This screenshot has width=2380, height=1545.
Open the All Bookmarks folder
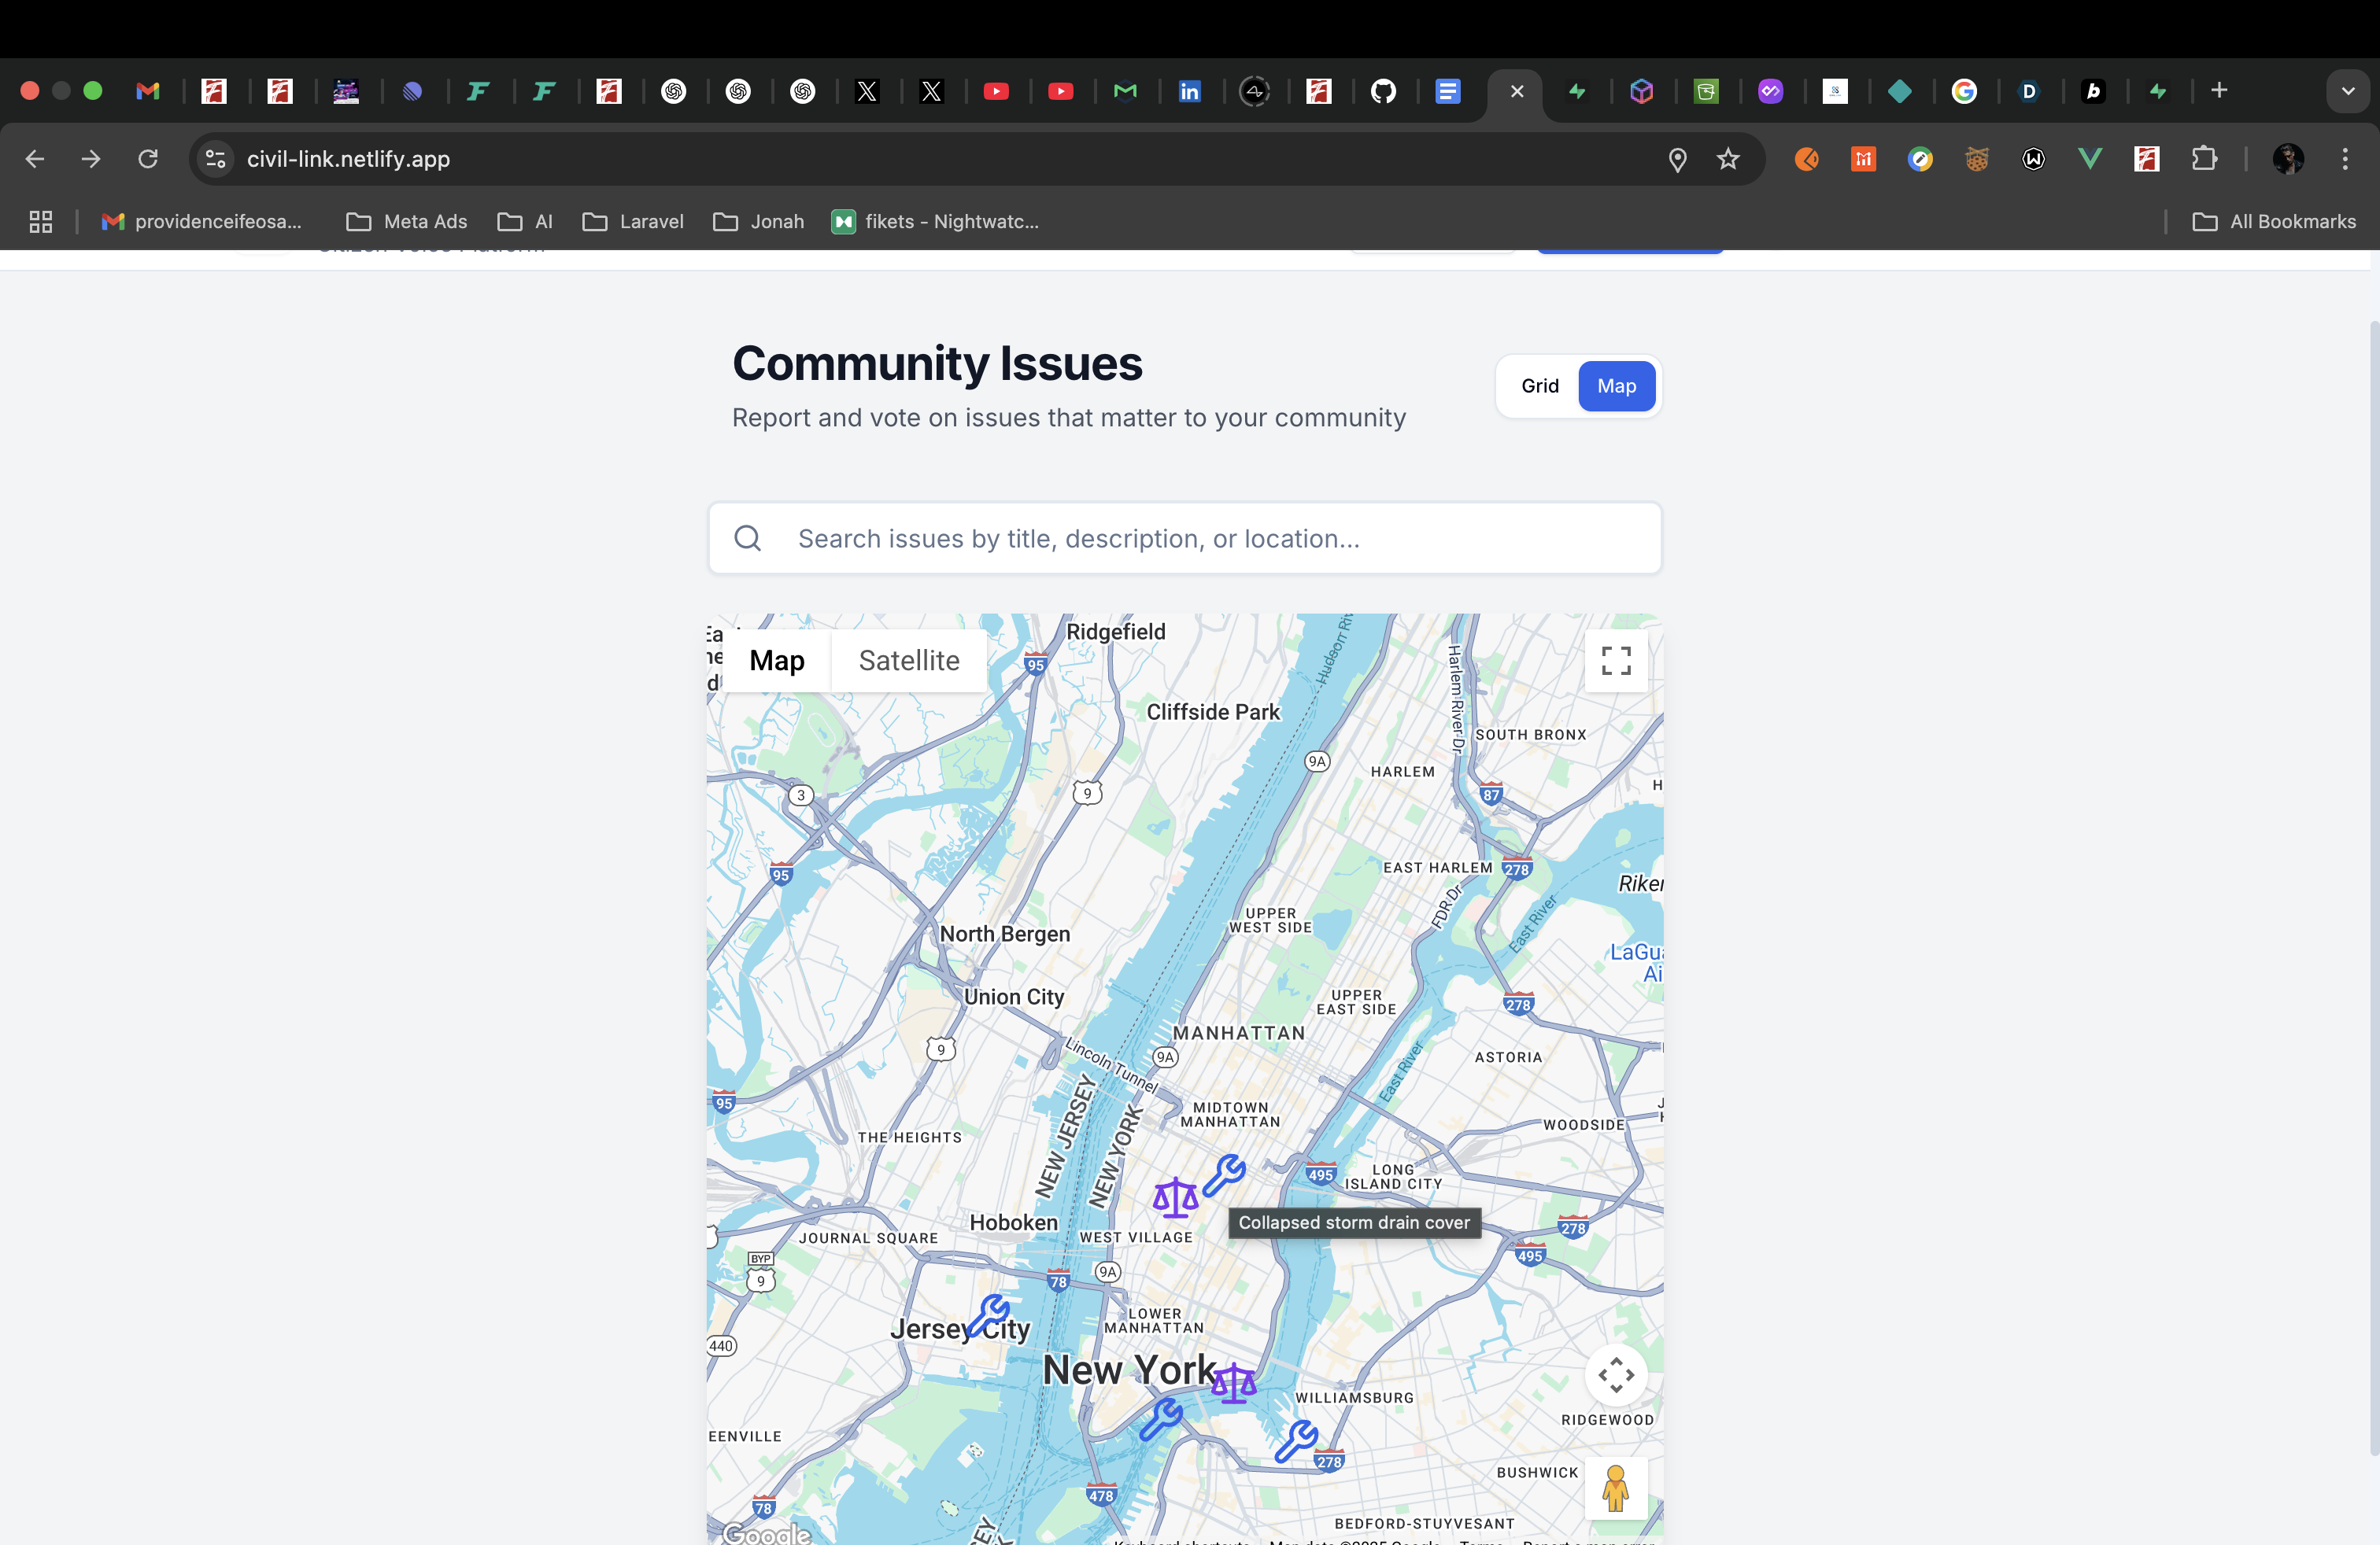click(2274, 222)
